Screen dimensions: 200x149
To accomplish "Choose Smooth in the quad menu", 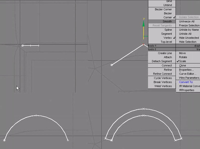I will [167, 21].
